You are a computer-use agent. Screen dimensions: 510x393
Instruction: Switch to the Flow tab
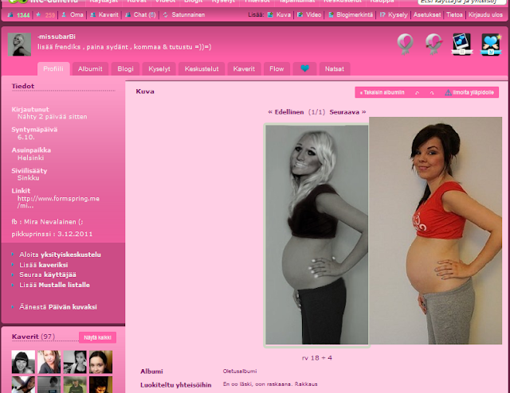point(277,69)
